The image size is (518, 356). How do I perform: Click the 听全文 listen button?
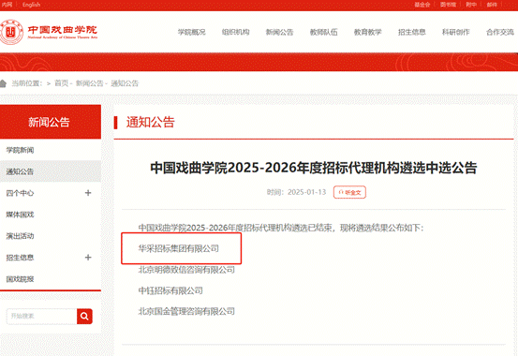349,192
